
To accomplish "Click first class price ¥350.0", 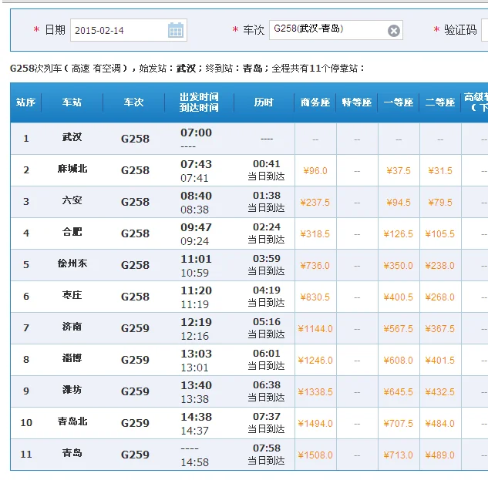I will point(399,266).
